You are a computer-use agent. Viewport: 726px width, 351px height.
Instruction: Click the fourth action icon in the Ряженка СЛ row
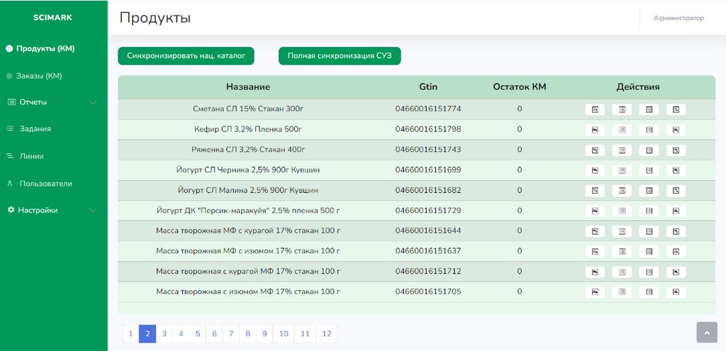point(676,150)
